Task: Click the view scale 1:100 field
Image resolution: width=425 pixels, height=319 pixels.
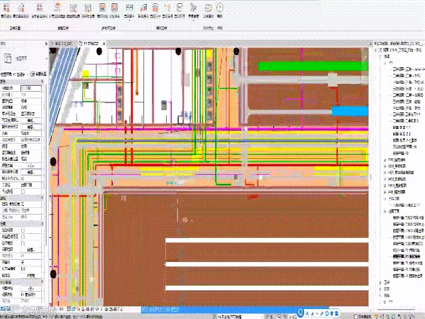Action: [31, 88]
